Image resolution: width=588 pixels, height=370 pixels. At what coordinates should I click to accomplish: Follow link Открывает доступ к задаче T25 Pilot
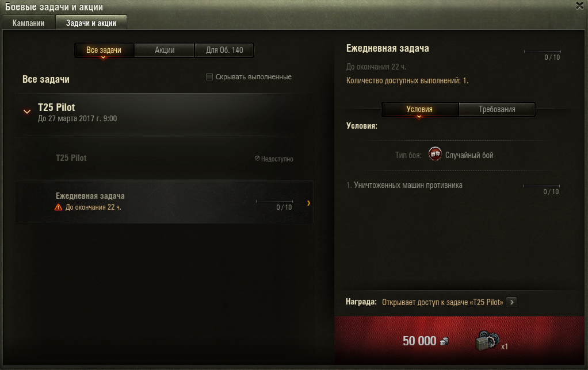click(x=442, y=302)
